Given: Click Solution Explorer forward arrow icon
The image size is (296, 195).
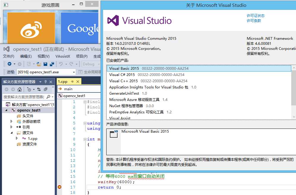Looking at the screenshot, I should tap(13, 89).
